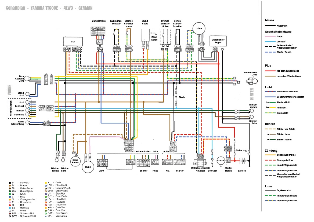Select the Zünd Kerze label
The width and height of the screenshot is (314, 222).
point(154,38)
